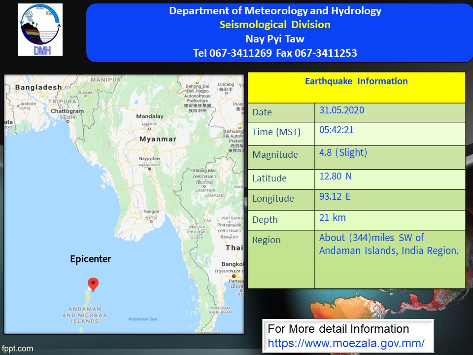Click the 'Region' row label
This screenshot has height=355, width=473.
pos(267,240)
